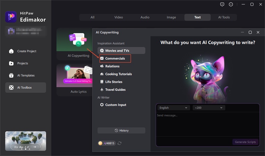Switch to the Video tab

pyautogui.click(x=119, y=17)
